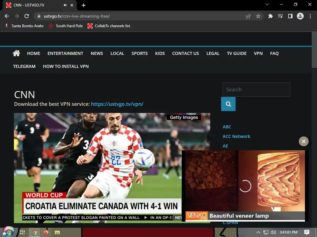Open the Windows Start button
Viewport: 317px width, 237px height.
pos(8,232)
